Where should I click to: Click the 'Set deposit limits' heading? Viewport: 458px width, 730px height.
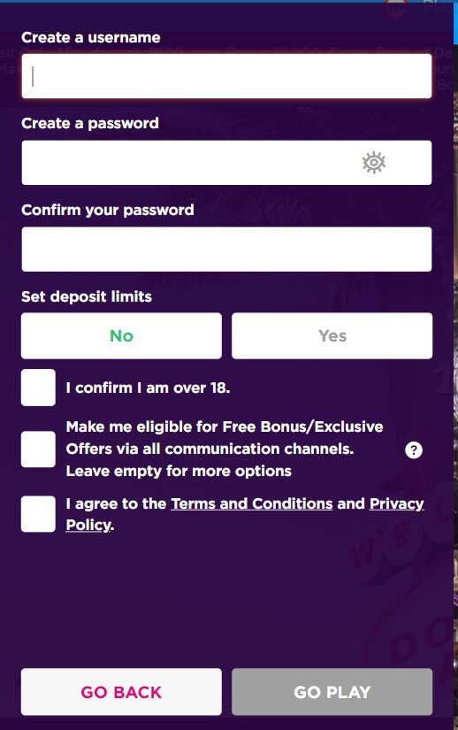87,296
